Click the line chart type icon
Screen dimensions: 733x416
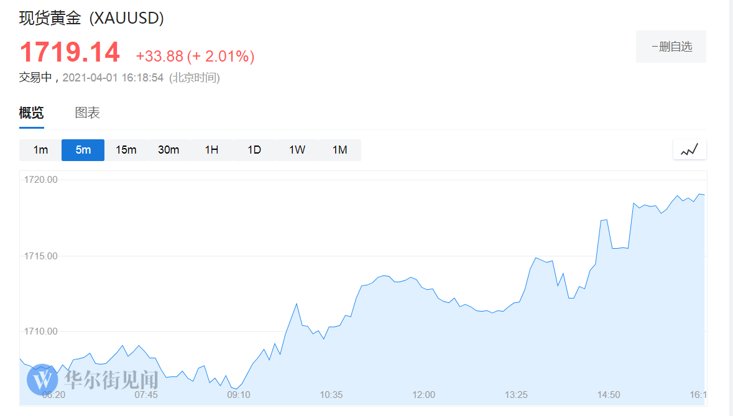coord(689,150)
